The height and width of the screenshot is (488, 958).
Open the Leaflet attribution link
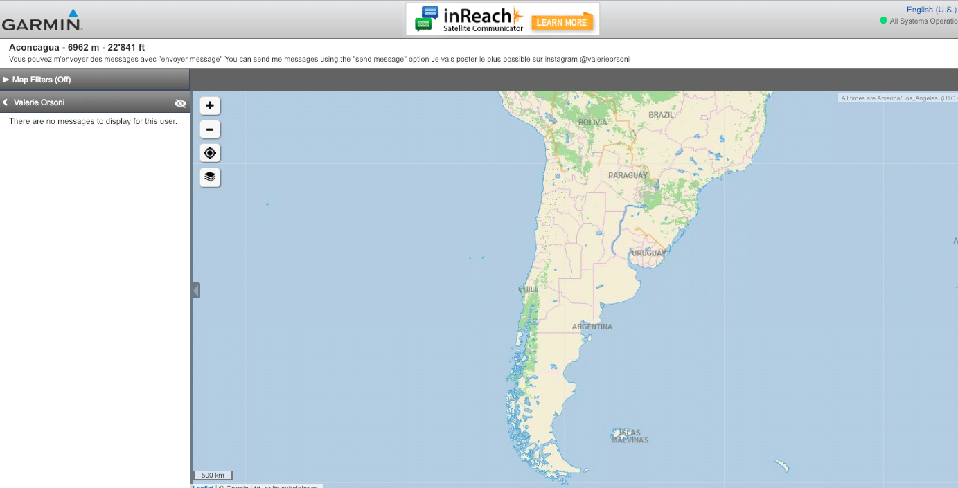[x=203, y=486]
